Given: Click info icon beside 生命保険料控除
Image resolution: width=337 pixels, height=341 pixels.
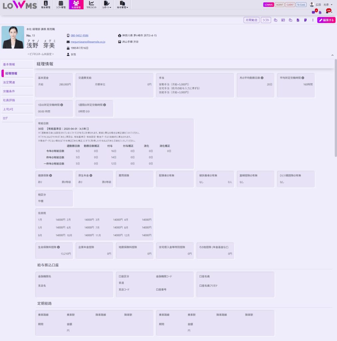Looking at the screenshot, I should pyautogui.click(x=59, y=247).
